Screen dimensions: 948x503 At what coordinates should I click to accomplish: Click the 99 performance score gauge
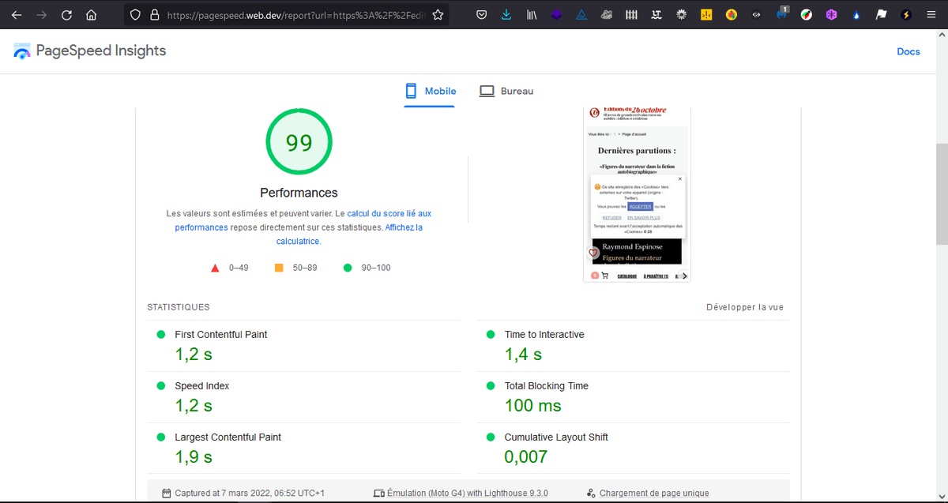click(299, 143)
